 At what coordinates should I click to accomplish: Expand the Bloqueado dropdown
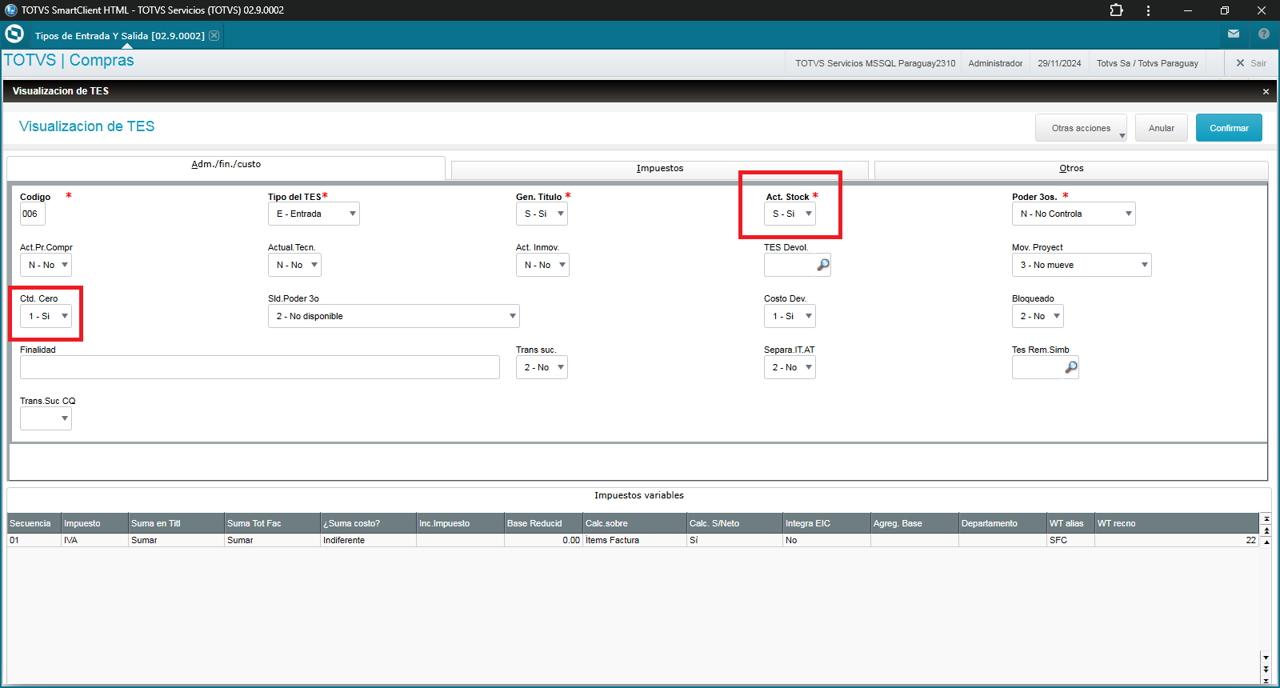click(x=1038, y=316)
